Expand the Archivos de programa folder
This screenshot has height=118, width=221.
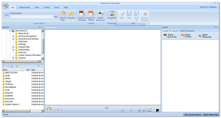click(13, 36)
